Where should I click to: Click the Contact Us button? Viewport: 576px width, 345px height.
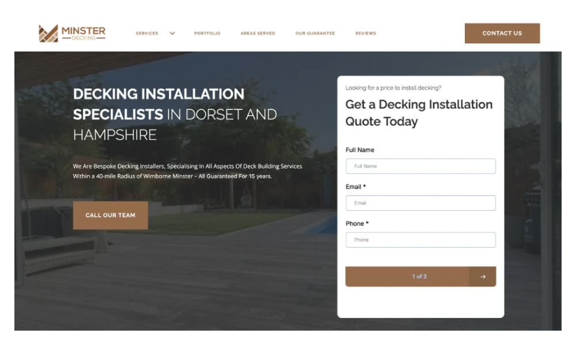(x=502, y=33)
